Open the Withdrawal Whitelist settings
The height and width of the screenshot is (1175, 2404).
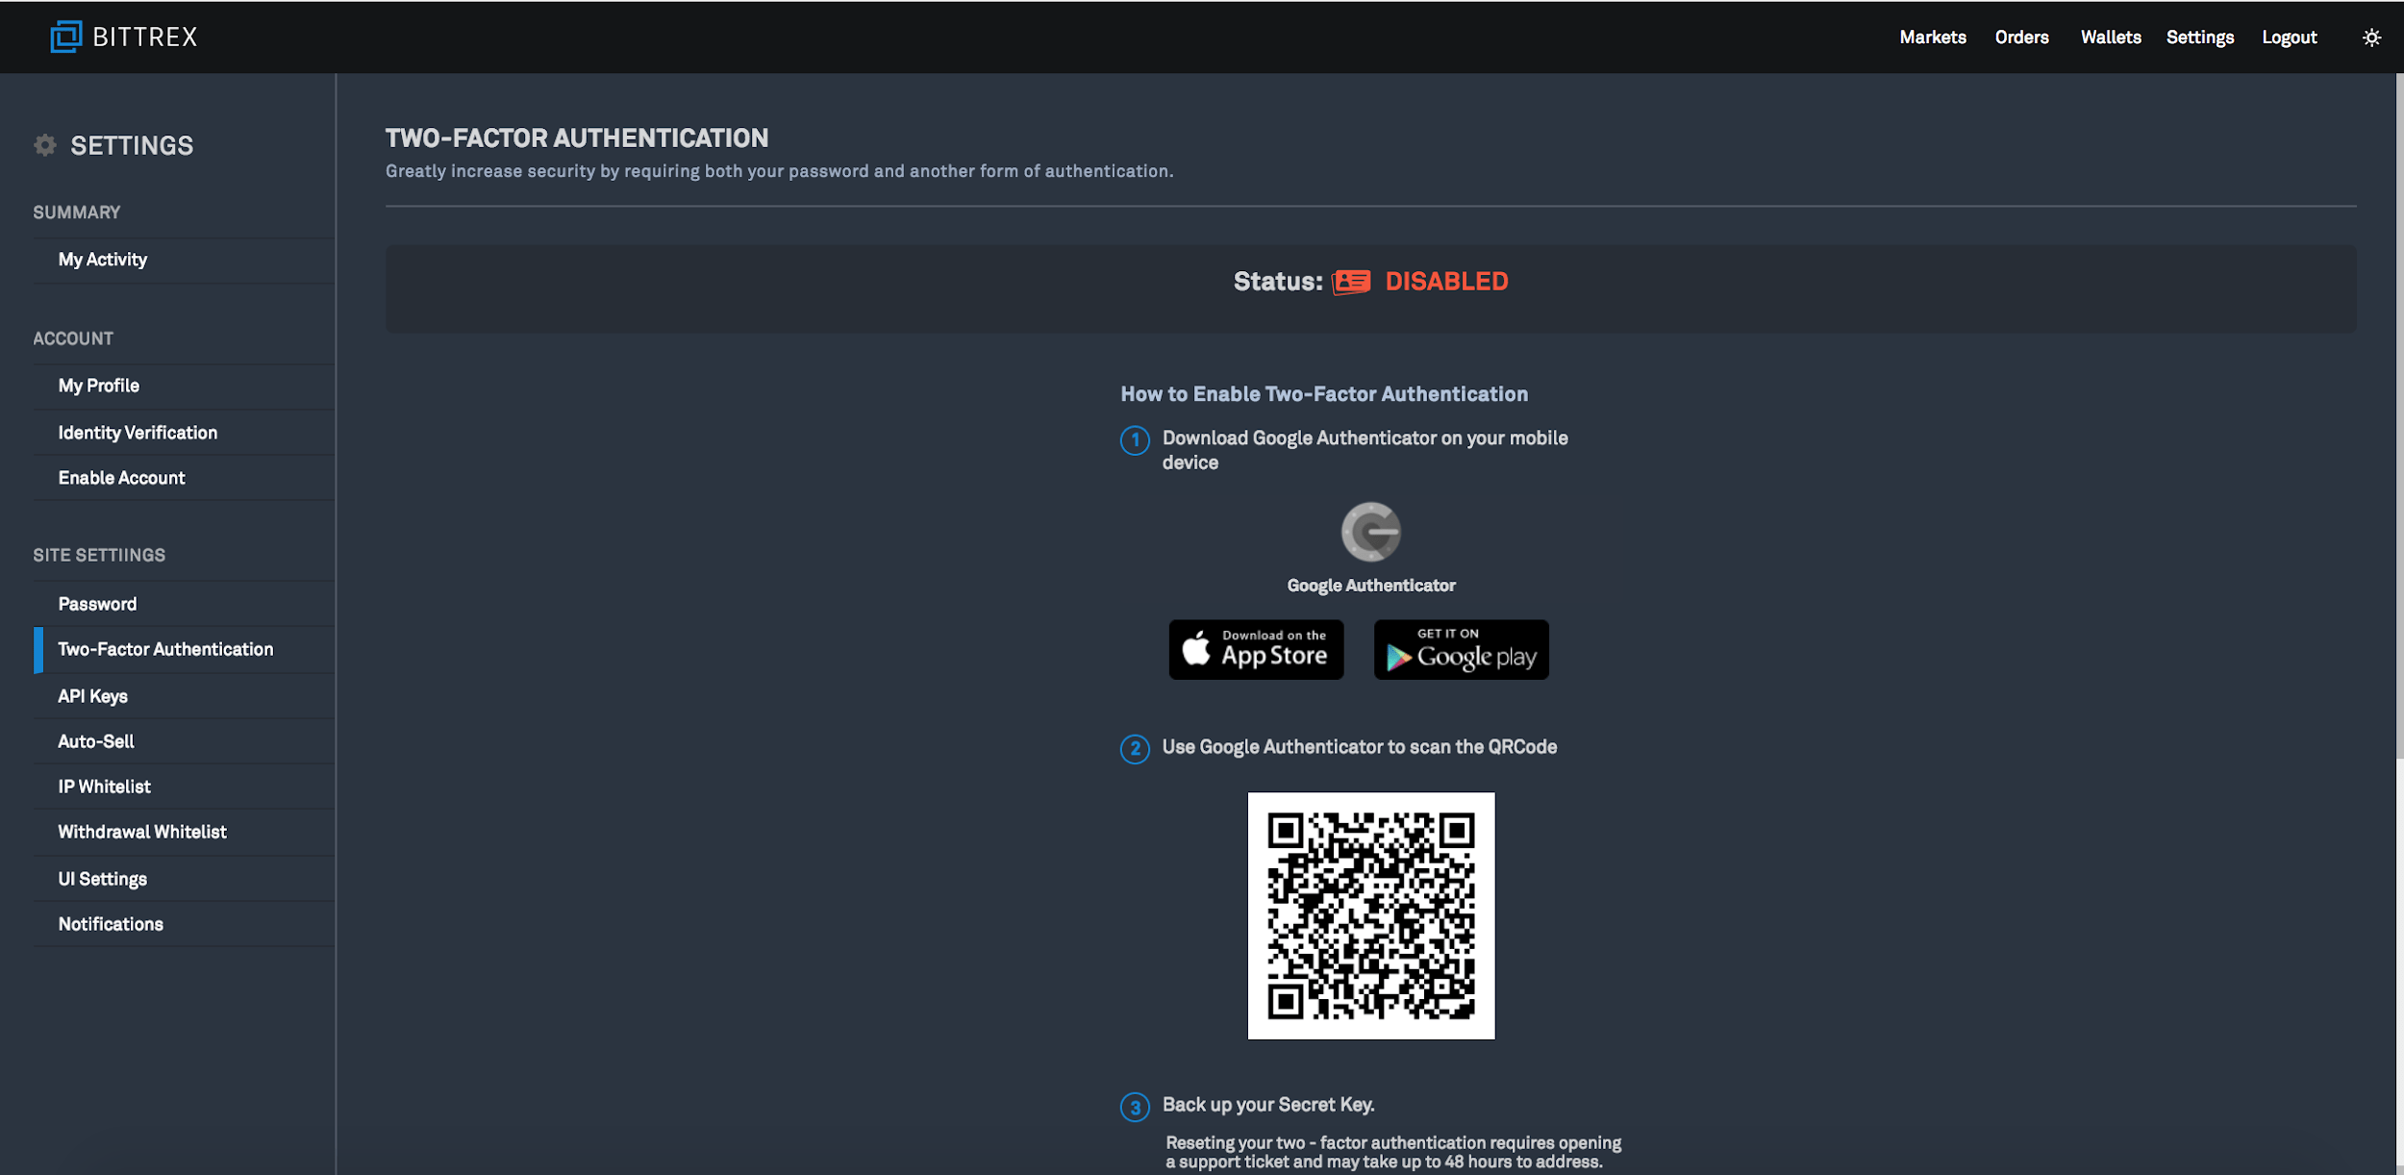point(141,832)
